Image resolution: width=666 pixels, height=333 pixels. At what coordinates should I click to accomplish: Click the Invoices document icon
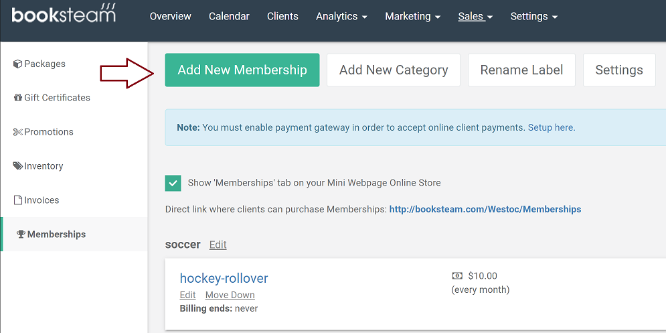[18, 200]
